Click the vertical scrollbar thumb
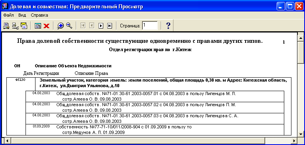This screenshot has height=145, width=305. coord(301,52)
